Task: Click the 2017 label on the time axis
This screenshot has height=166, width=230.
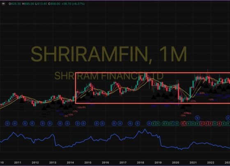Action: click(123, 162)
